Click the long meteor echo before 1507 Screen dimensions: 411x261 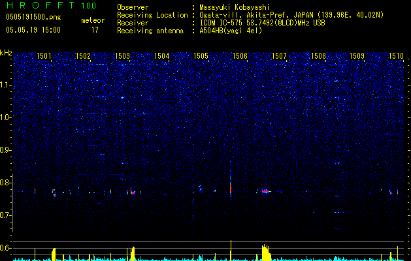point(267,191)
